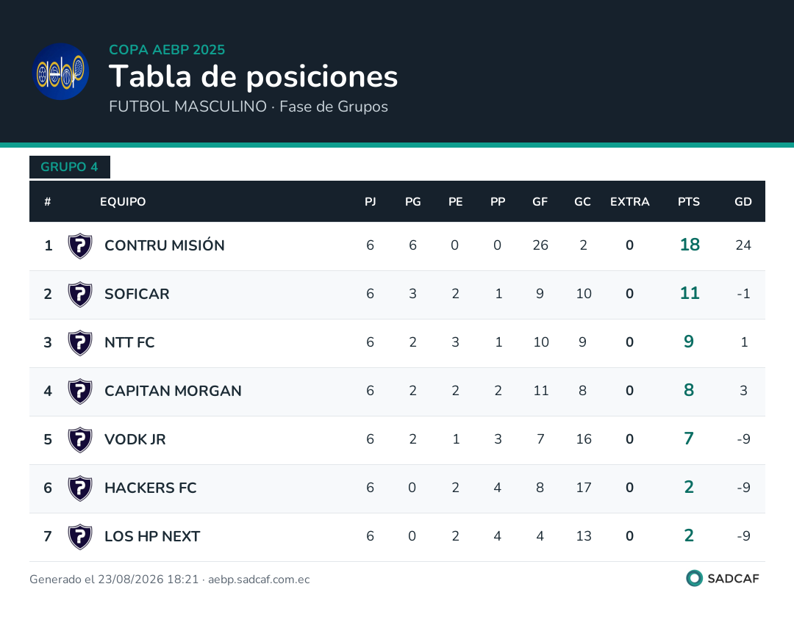Click the CAPITAN MORGAN shield icon
The image size is (794, 617).
pos(80,392)
